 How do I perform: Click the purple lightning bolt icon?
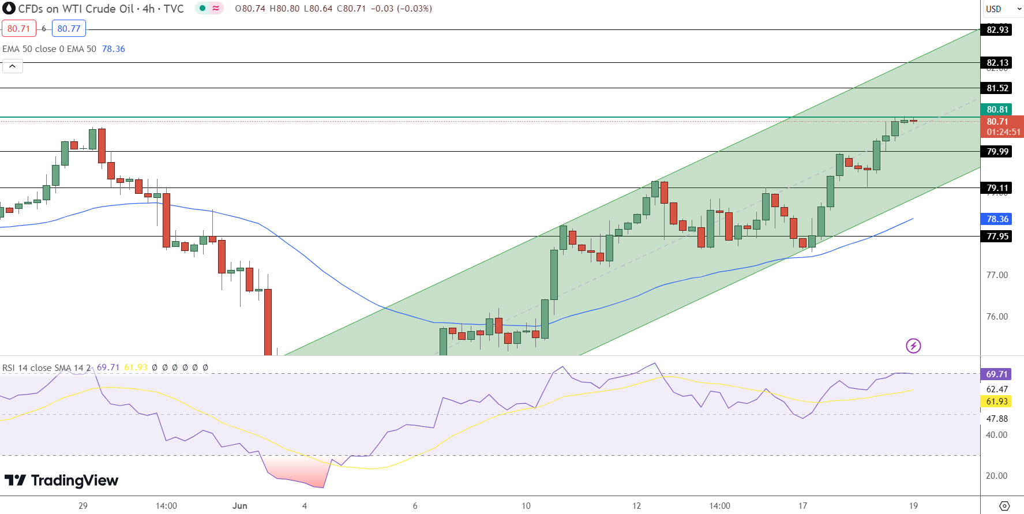point(913,346)
